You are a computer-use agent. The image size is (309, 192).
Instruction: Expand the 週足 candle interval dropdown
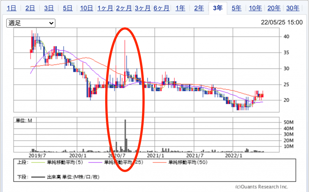click(x=31, y=23)
